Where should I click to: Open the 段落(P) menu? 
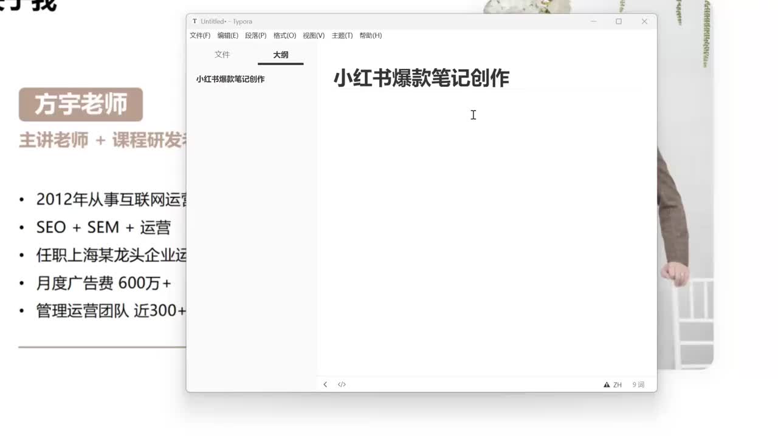[x=256, y=36]
